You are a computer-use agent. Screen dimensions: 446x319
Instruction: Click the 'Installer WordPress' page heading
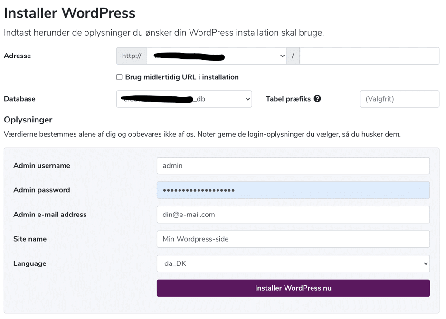pyautogui.click(x=70, y=13)
